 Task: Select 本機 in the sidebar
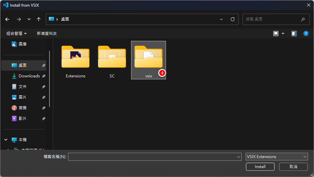pos(19,140)
